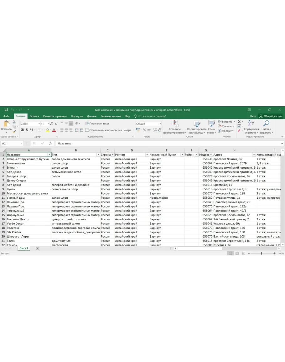The width and height of the screenshot is (285, 362).
Task: Click the insert function fx icon
Action: coord(50,143)
